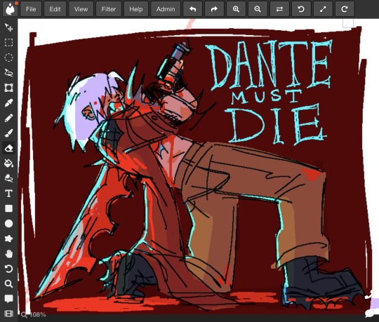379x322 pixels.
Task: Select the Lasso Select tool
Action: click(x=8, y=73)
